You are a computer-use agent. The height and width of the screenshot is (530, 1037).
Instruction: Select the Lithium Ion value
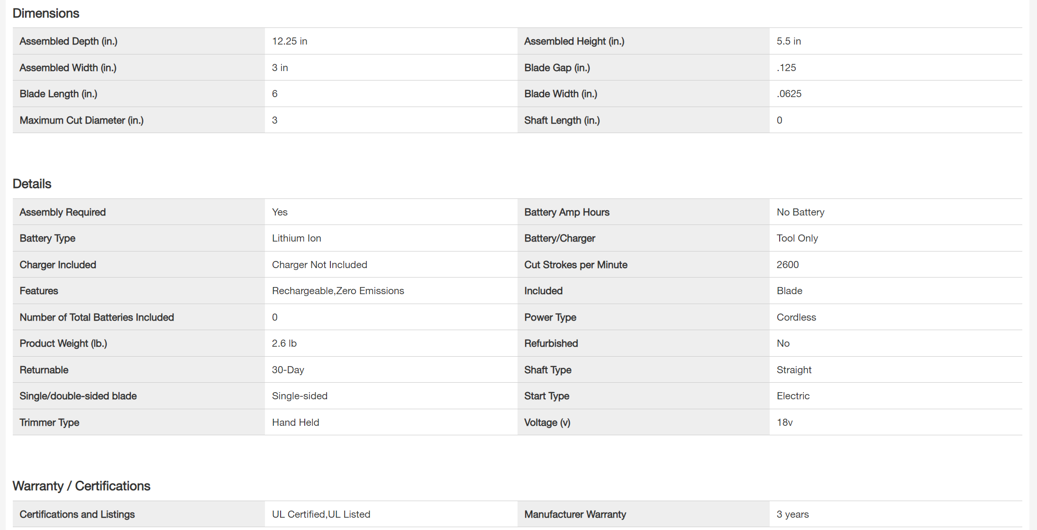tap(296, 238)
